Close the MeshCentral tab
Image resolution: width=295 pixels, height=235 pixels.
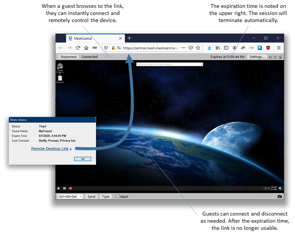(120, 38)
